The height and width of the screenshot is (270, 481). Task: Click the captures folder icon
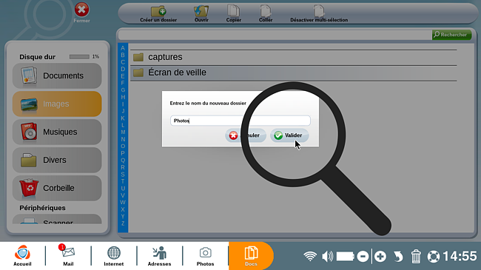pyautogui.click(x=138, y=57)
